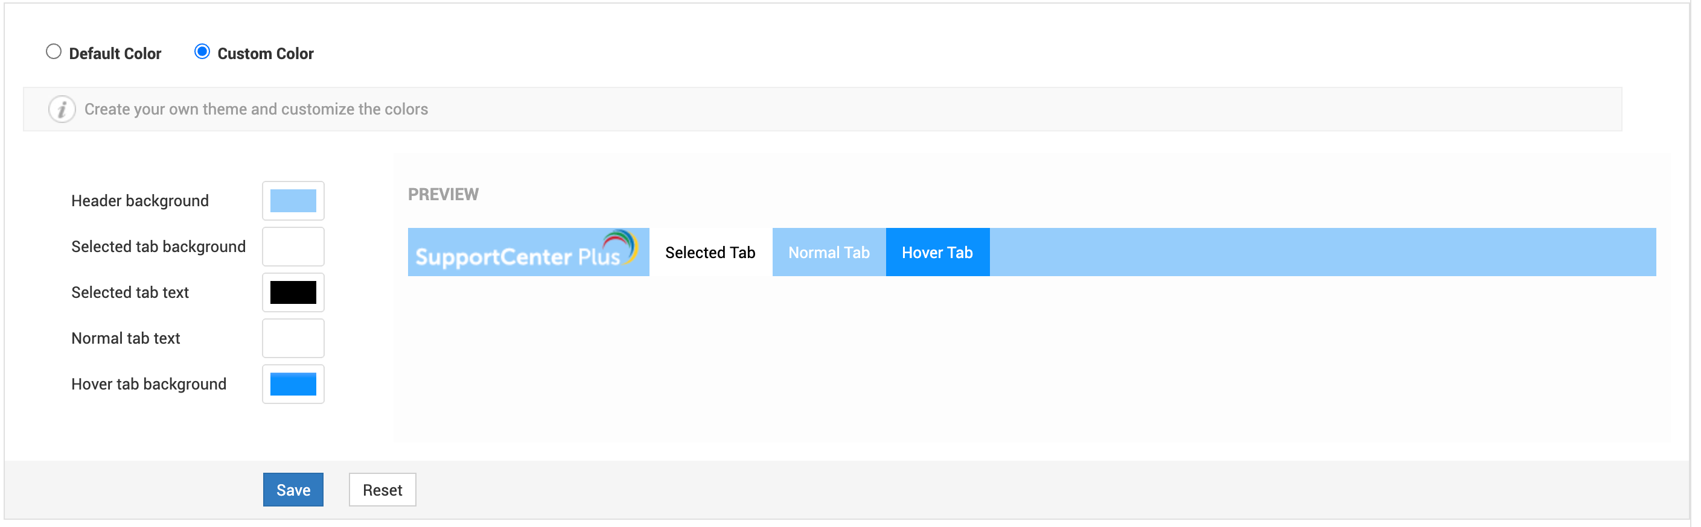Click the "Selected tab text" label
The height and width of the screenshot is (527, 1701).
130,293
